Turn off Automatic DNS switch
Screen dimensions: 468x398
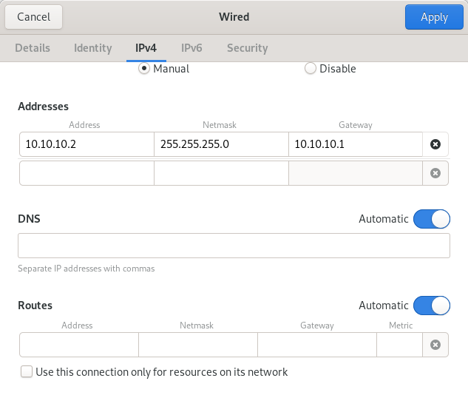(x=432, y=219)
